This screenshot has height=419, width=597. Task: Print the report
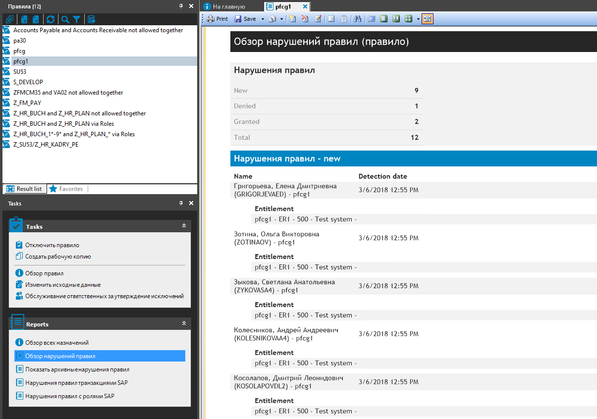pos(217,19)
